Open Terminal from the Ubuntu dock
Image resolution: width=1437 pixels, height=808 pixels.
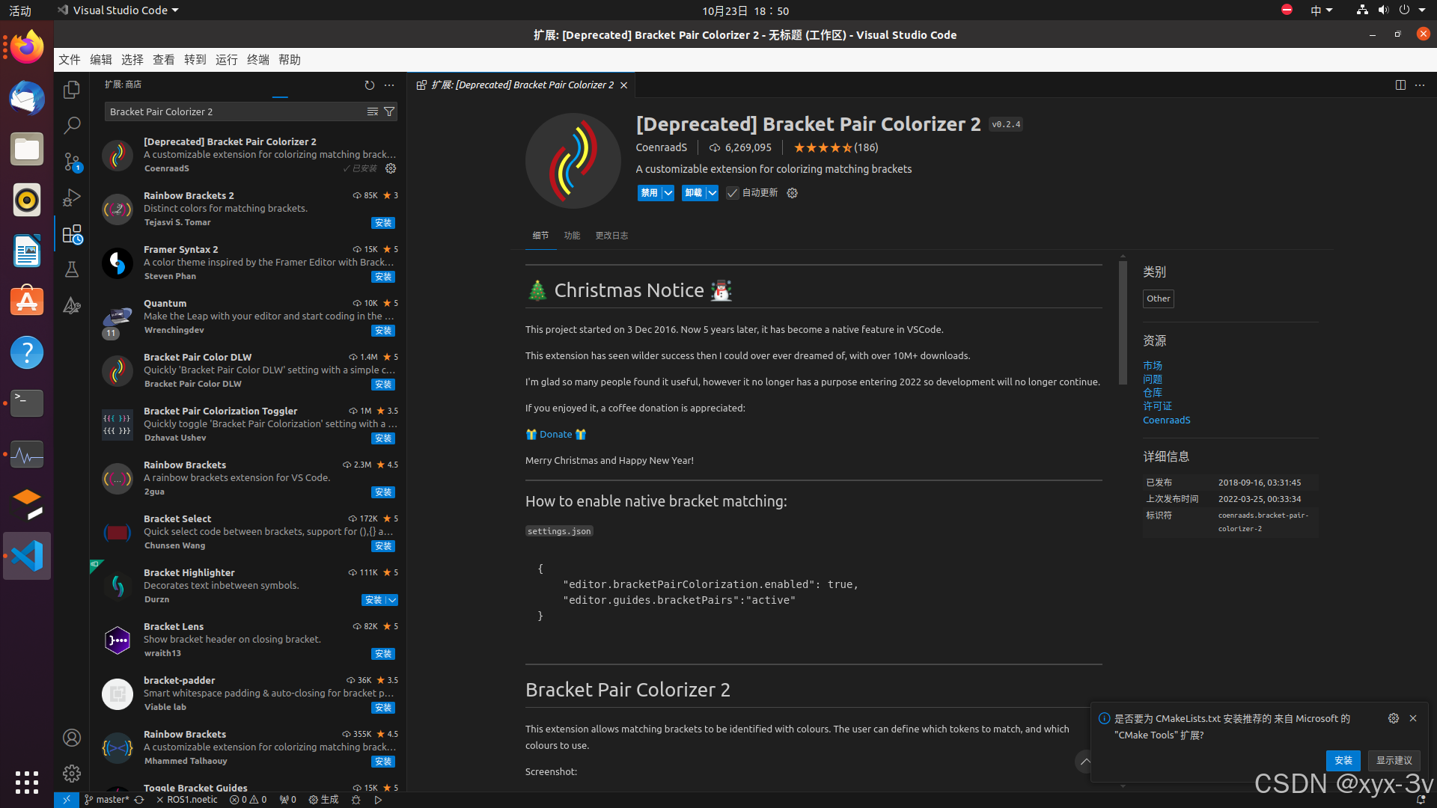[27, 403]
